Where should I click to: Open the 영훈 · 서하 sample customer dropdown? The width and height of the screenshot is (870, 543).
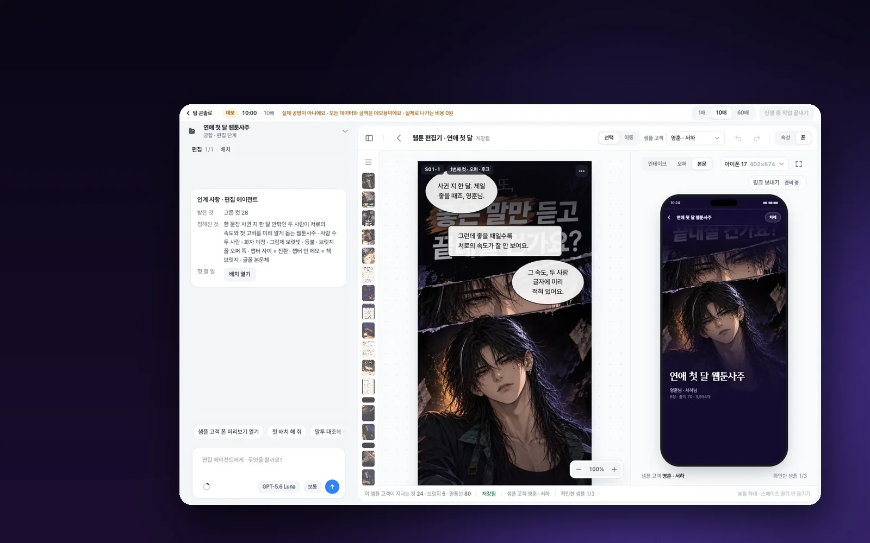[x=695, y=138]
